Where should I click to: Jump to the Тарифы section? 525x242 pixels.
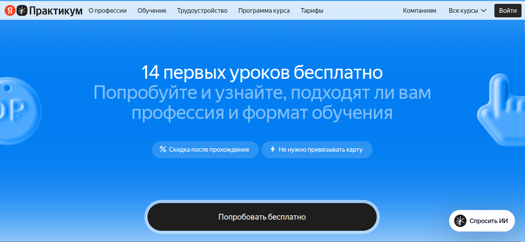click(312, 11)
